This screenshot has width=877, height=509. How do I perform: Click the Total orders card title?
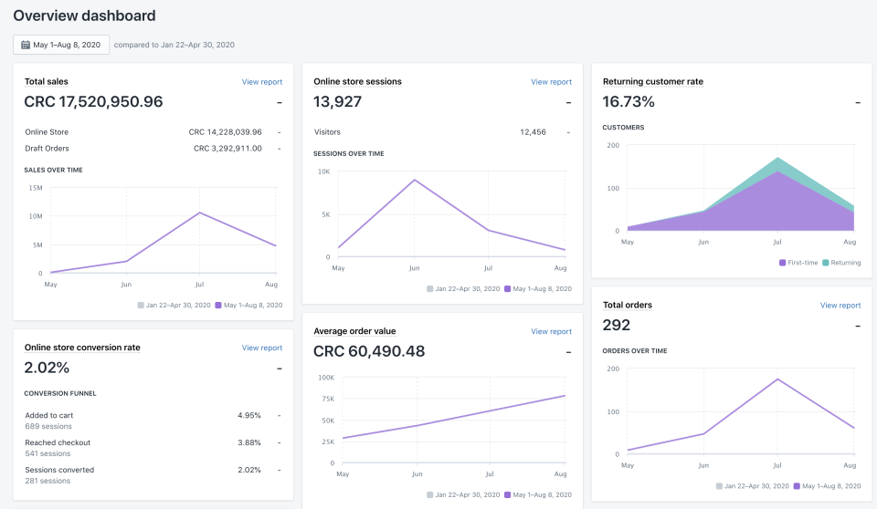click(628, 305)
